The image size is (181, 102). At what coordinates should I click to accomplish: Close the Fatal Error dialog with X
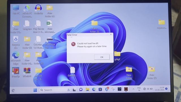tap(111, 35)
